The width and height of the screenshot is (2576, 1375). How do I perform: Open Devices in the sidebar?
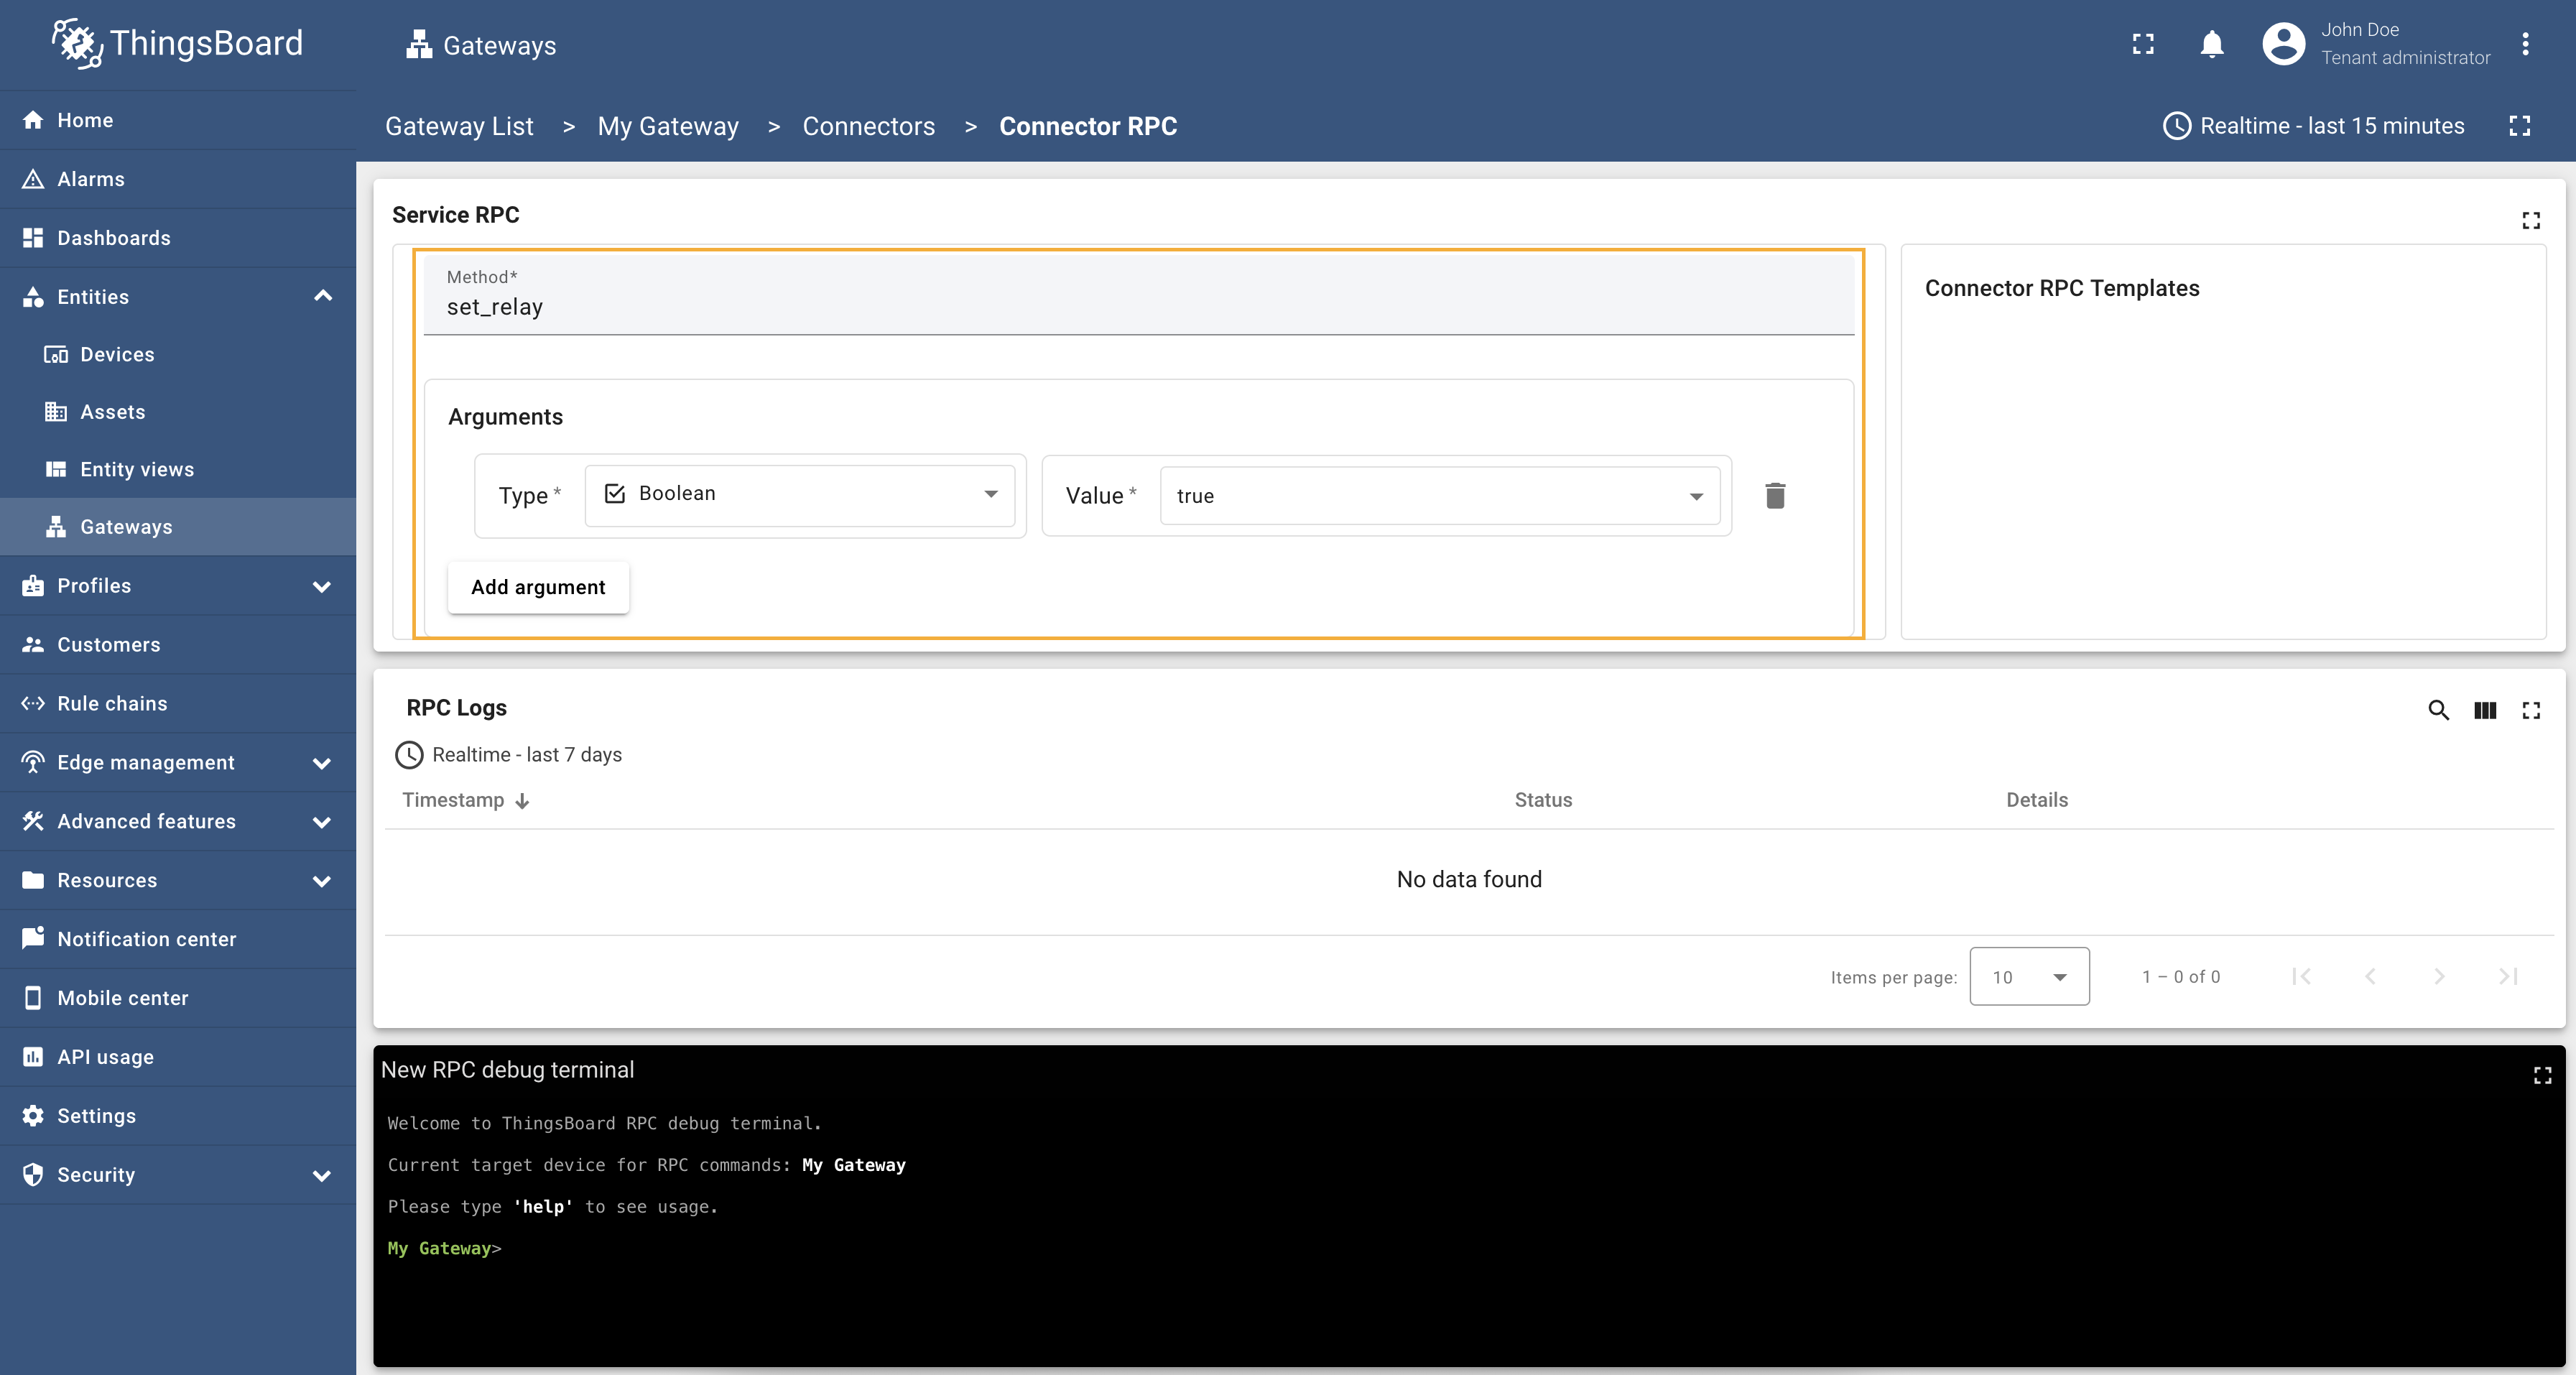(117, 354)
